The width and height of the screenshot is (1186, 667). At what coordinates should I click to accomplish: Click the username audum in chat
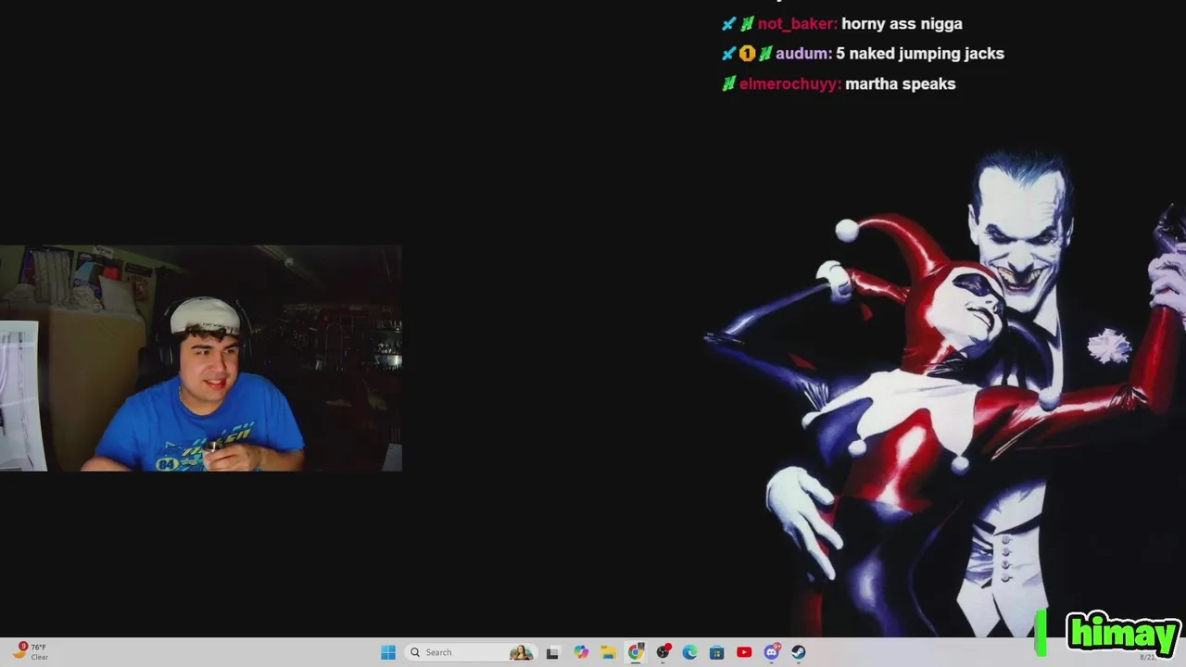pos(803,54)
